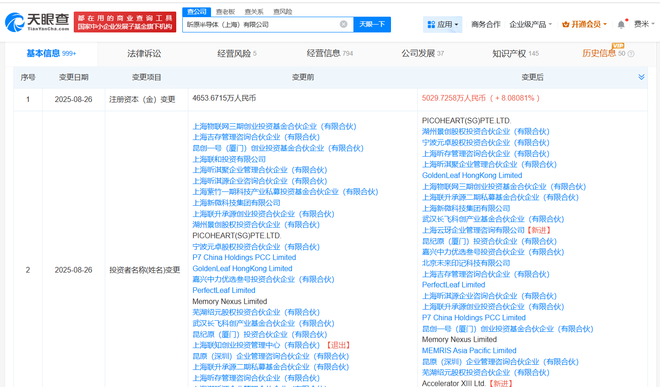Select the 查风险 search tab

pyautogui.click(x=282, y=12)
